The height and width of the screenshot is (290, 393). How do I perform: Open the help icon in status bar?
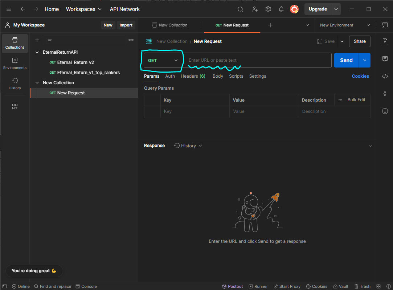point(389,286)
